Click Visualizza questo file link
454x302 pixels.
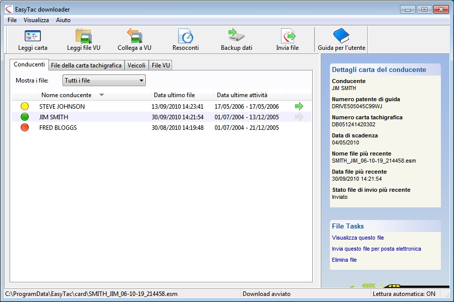point(358,238)
